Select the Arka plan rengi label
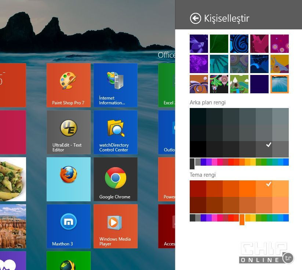Screen dimensions: 302x270 pyautogui.click(x=208, y=102)
